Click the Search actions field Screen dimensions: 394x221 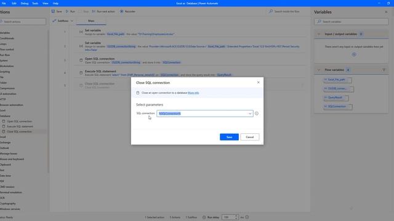coord(23,22)
